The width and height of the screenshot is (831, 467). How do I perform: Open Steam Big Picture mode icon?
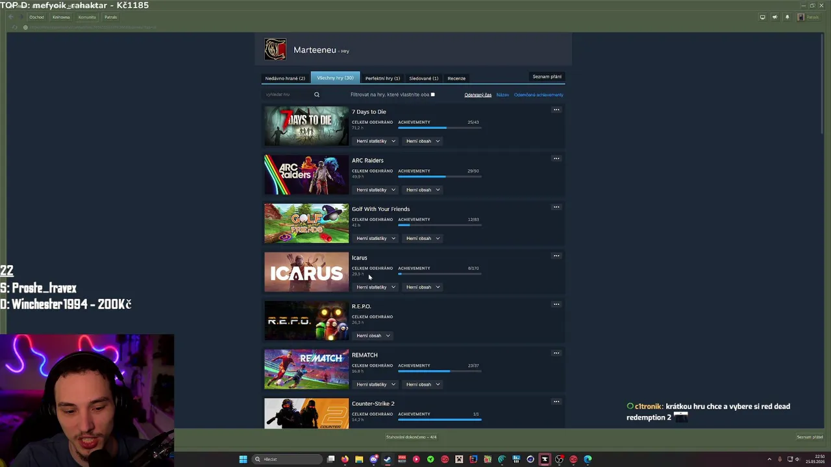[762, 17]
